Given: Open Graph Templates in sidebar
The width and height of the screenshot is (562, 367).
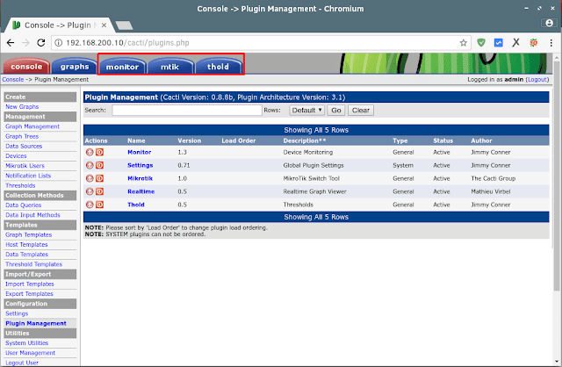Looking at the screenshot, I should [x=28, y=234].
